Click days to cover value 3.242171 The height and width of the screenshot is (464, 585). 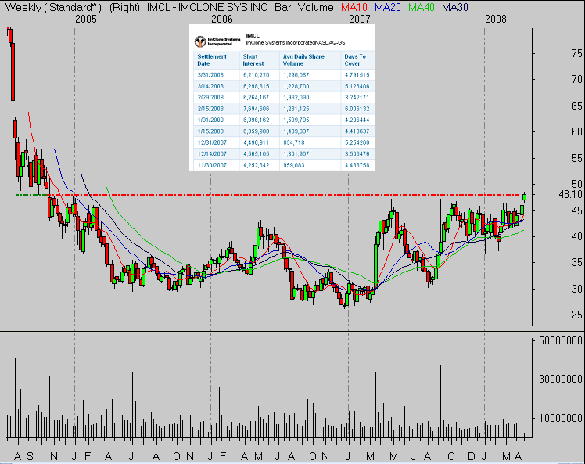tap(357, 98)
